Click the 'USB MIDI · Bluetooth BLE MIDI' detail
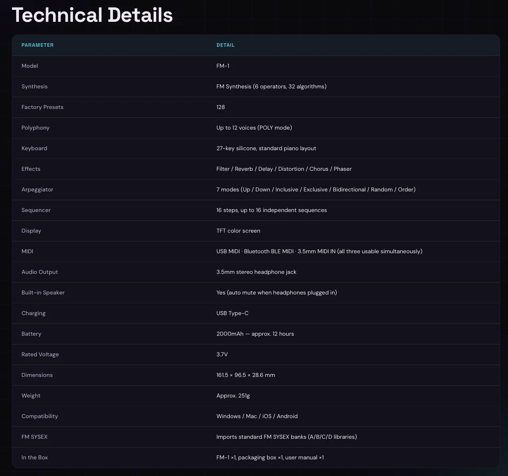The image size is (508, 476). click(319, 252)
